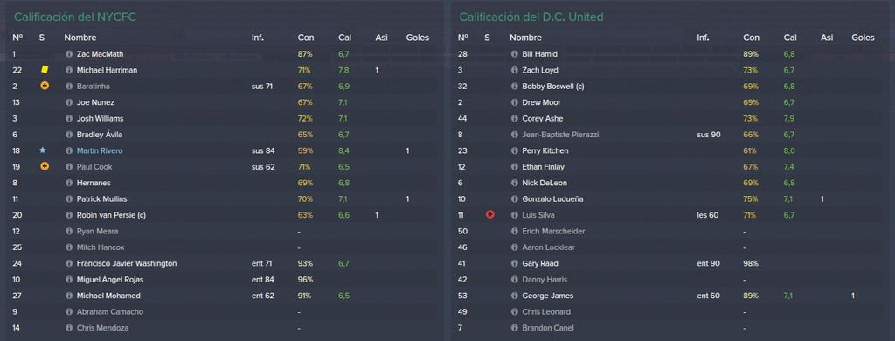Sort NYCFC players by Nombre header
The height and width of the screenshot is (341, 895).
(x=80, y=38)
